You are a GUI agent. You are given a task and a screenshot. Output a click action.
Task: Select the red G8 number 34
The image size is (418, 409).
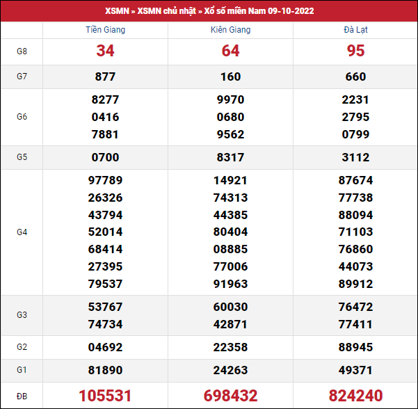[105, 51]
